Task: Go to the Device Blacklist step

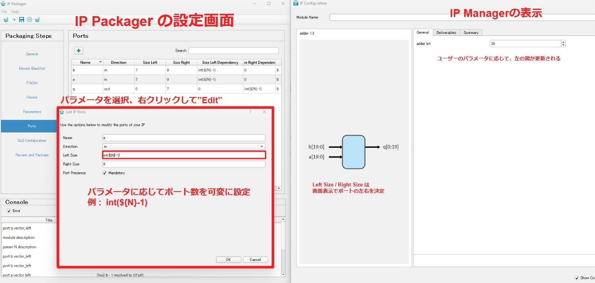Action: (32, 69)
